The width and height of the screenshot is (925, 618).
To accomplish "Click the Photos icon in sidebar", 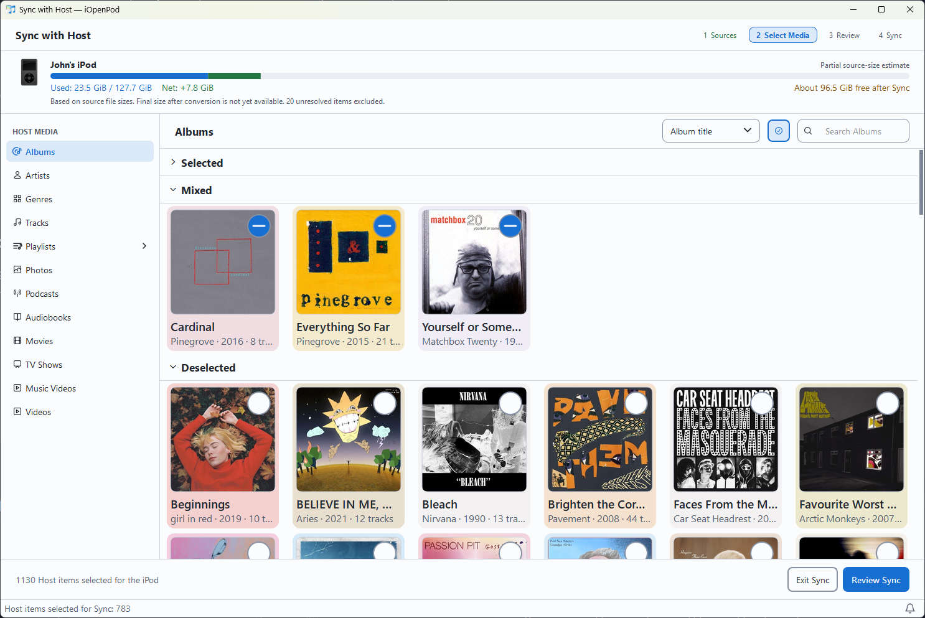I will [17, 269].
